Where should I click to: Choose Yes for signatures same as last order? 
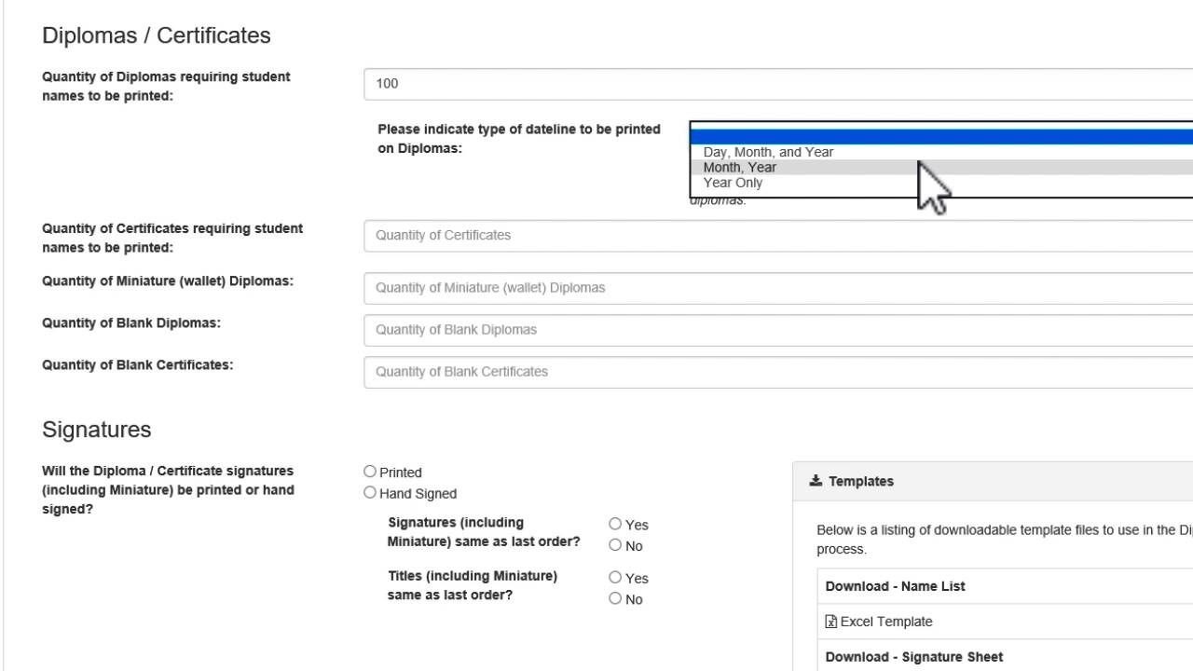pyautogui.click(x=615, y=525)
